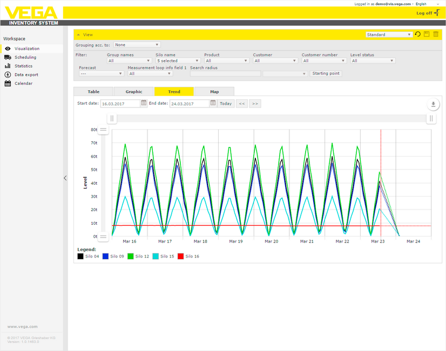Switch to the Table tab
The height and width of the screenshot is (351, 446).
coord(93,92)
